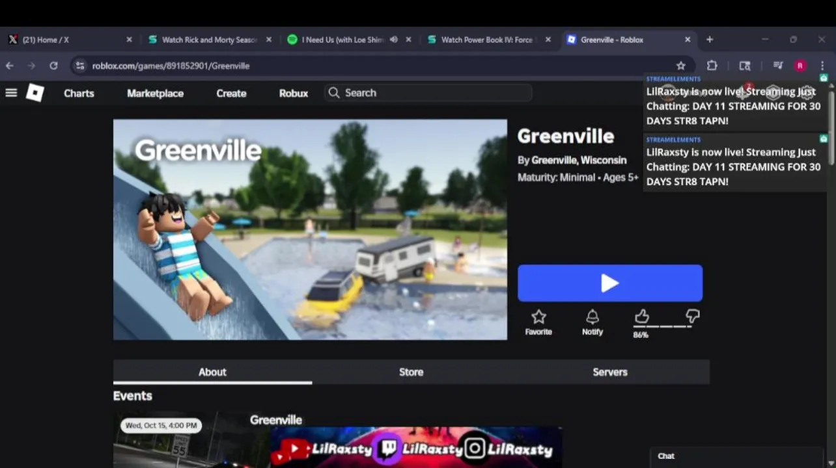The width and height of the screenshot is (836, 468).
Task: Open the Roblox hamburger menu
Action: click(x=11, y=93)
